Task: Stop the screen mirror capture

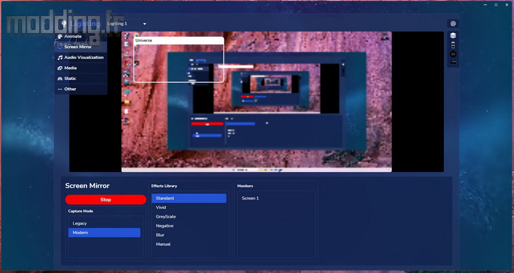Action: click(x=105, y=200)
